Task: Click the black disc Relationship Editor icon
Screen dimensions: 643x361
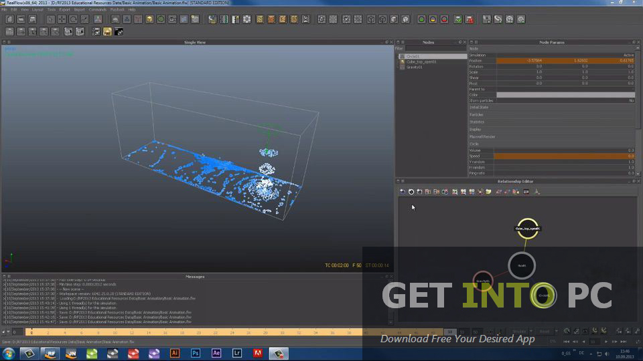Action: tap(411, 192)
